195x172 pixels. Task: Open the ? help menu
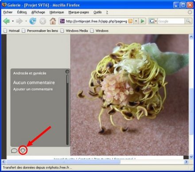[107, 12]
